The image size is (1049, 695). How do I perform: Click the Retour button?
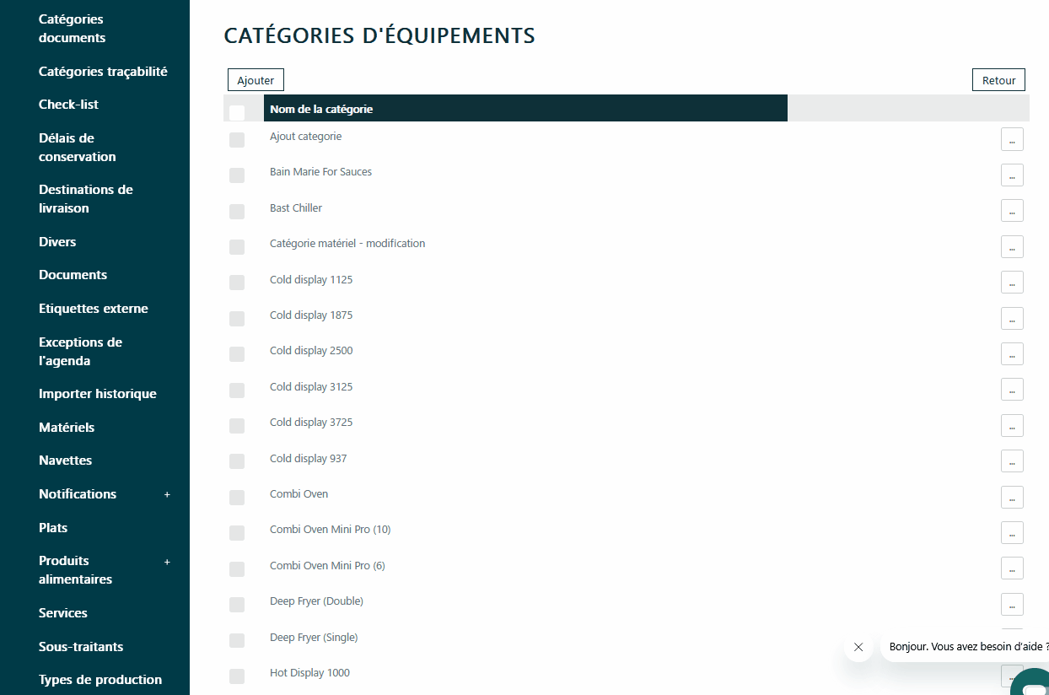pos(998,80)
